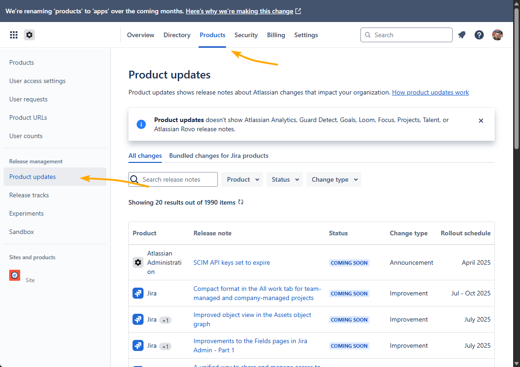Screen dimensions: 520x367
Task: Switch to Bundled changes for Jira products
Action: [x=219, y=156]
